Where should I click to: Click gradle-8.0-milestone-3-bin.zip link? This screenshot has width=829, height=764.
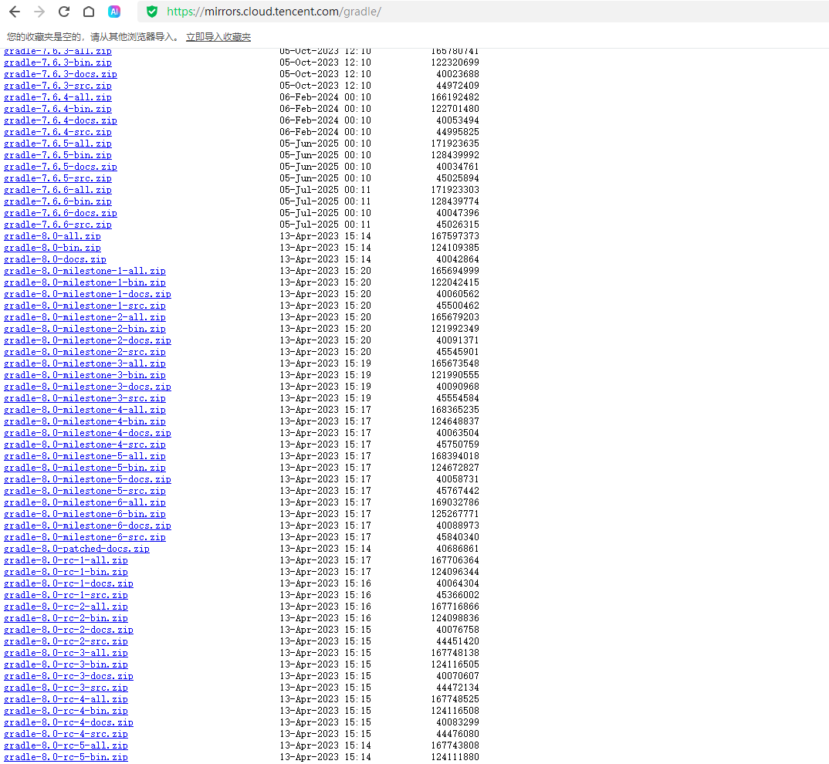pos(85,375)
